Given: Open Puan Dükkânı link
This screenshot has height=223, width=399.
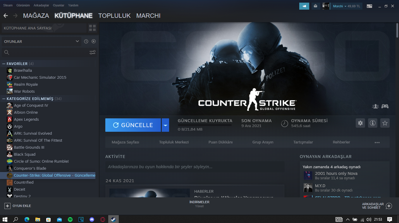Looking at the screenshot, I should [x=221, y=142].
